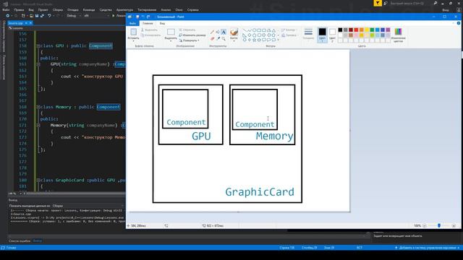463x260 pixels.
Task: Click the Paint zoom slider handle
Action: (x=439, y=226)
